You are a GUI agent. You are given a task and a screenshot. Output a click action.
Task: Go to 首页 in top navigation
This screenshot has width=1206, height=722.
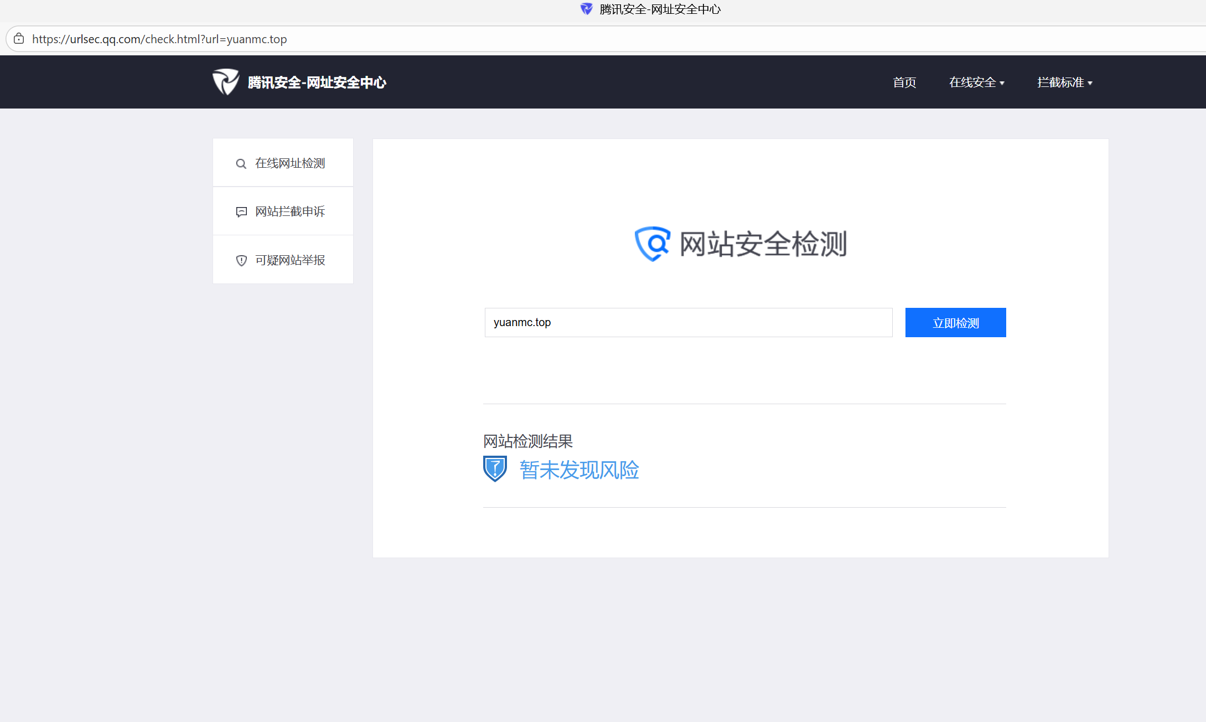point(904,82)
